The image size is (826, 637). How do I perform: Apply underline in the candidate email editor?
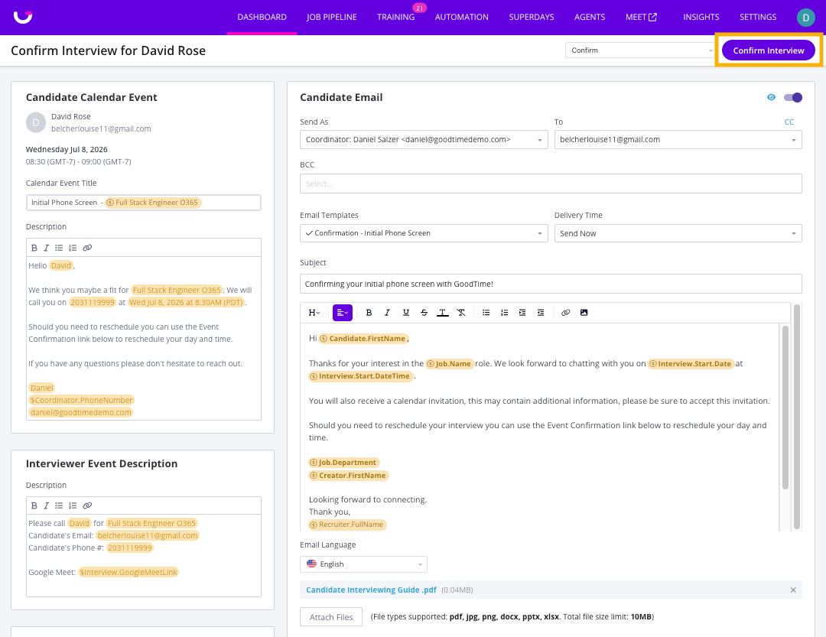[405, 313]
